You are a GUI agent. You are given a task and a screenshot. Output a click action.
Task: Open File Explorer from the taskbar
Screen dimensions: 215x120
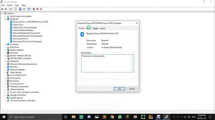(74, 117)
